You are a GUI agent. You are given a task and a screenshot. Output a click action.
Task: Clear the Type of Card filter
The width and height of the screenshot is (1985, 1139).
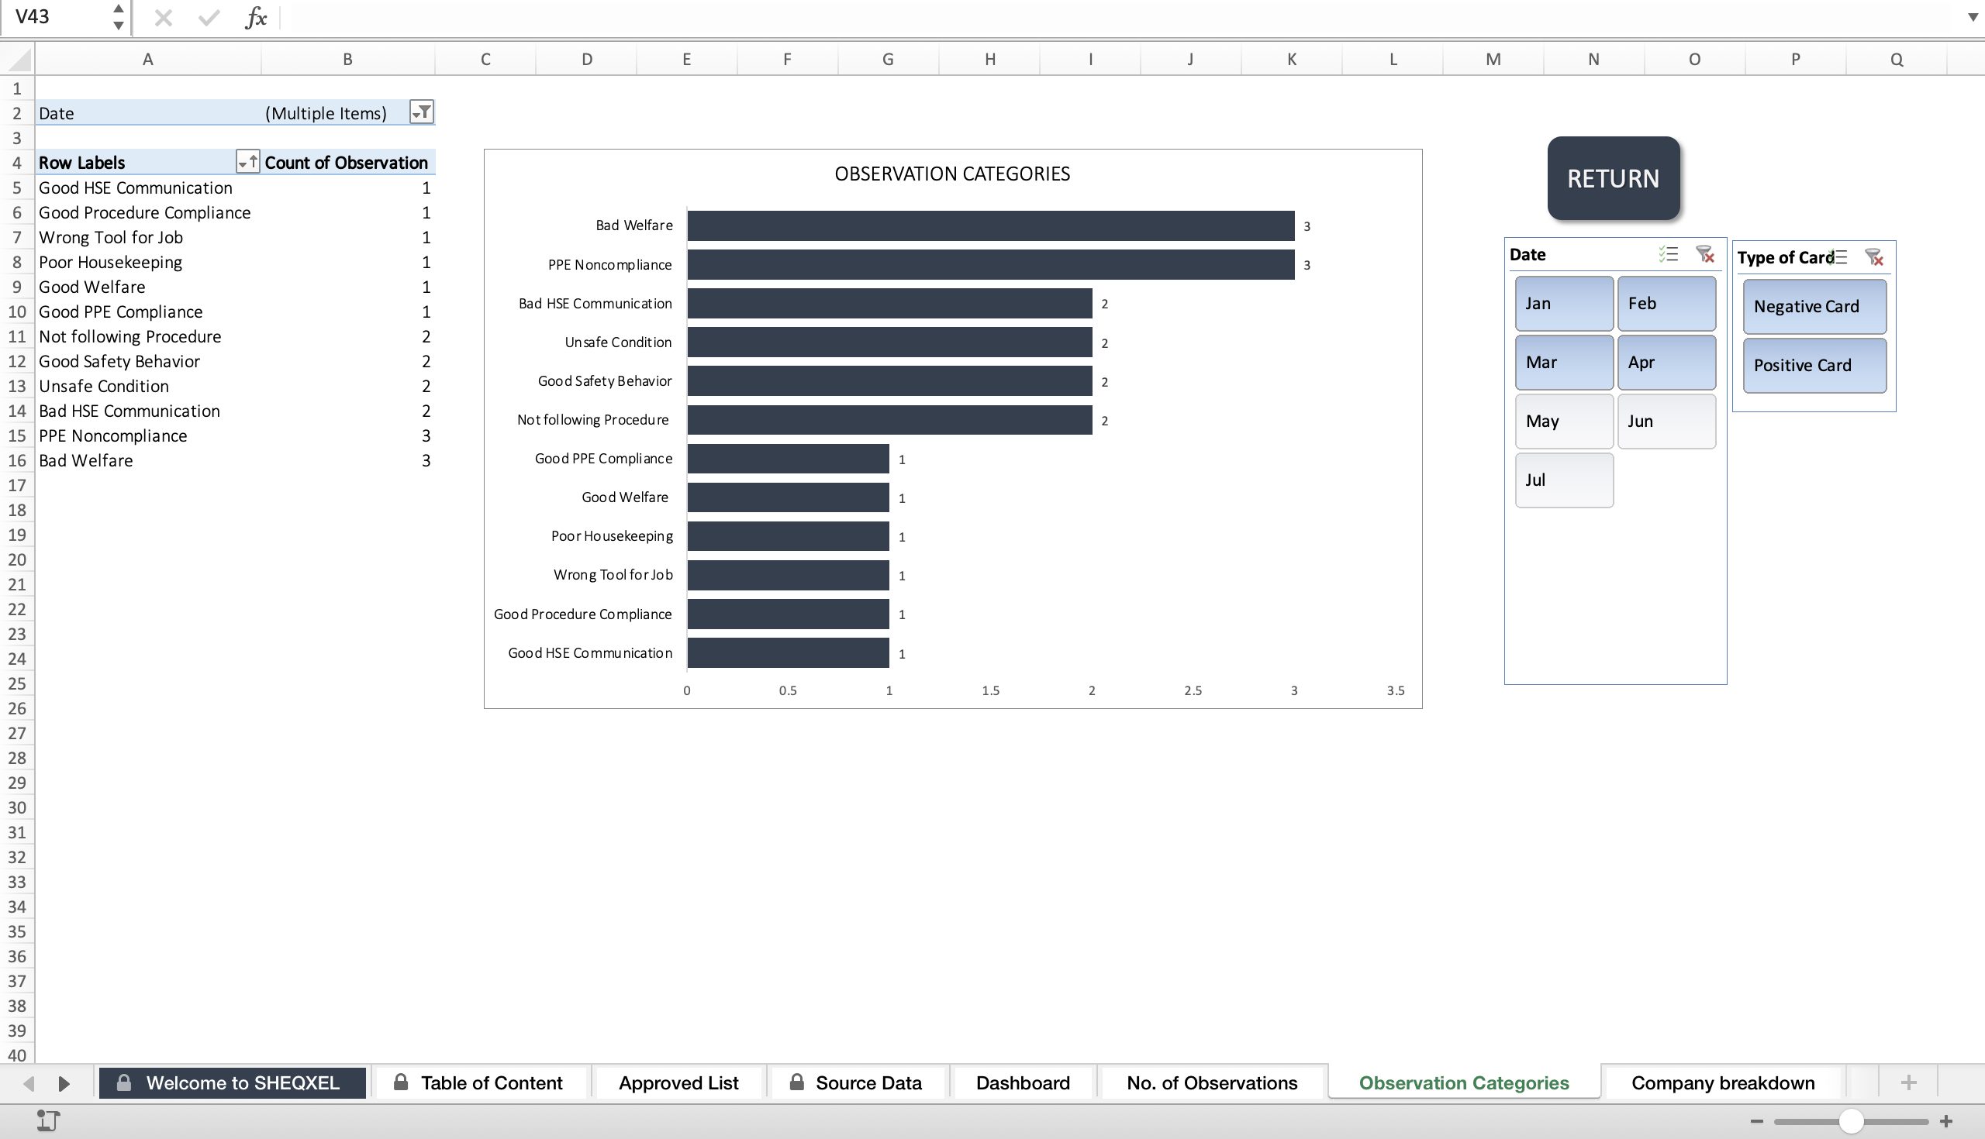[x=1874, y=257]
